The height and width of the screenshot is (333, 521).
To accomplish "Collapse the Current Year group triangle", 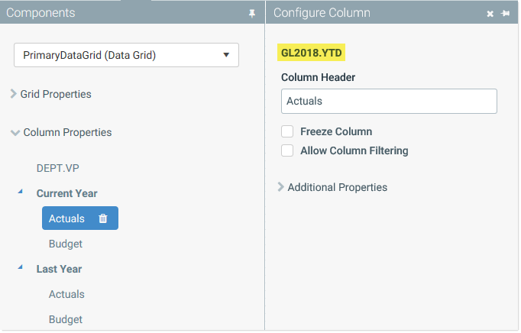I will click(x=21, y=192).
